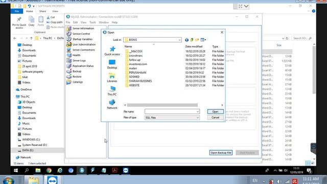Open Quick access in Open dialog places bar
Screen dimensions: 327x184
pos(112,51)
